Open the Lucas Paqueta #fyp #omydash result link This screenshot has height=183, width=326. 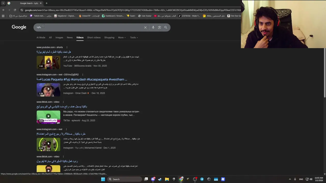pos(82,79)
